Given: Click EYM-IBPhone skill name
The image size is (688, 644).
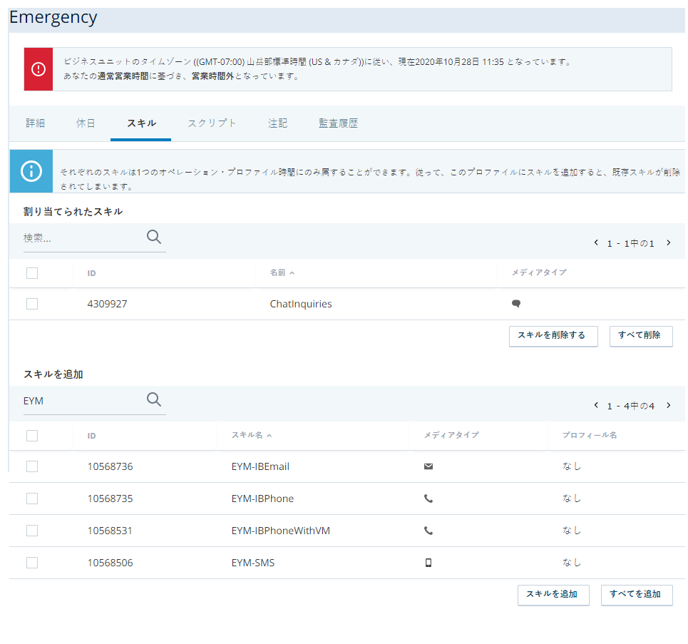Looking at the screenshot, I should pos(262,499).
